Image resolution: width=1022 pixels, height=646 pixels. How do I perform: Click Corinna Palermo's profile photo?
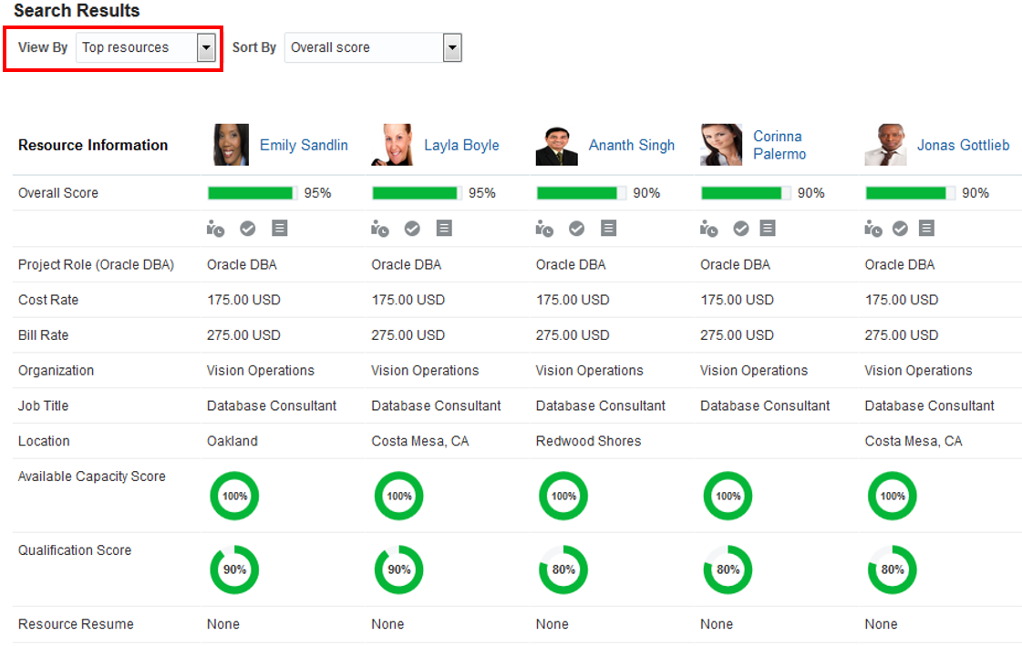pos(721,145)
